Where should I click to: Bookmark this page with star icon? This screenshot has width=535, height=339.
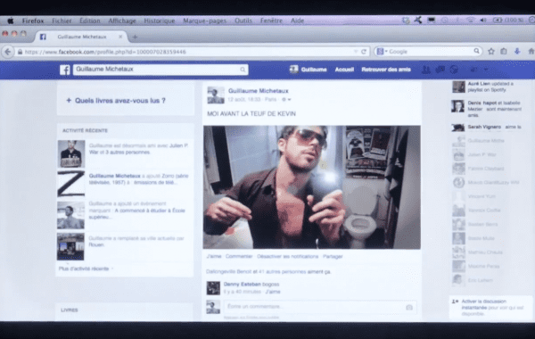491,52
